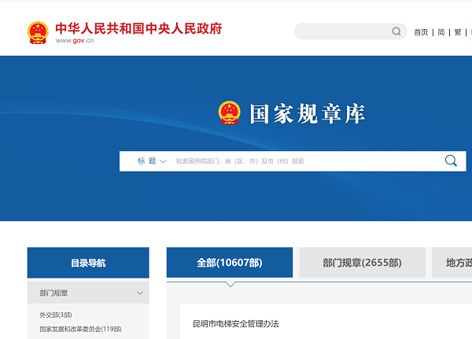Collapse the 部门规章 sidebar section
Image resolution: width=472 pixels, height=339 pixels.
pos(88,293)
